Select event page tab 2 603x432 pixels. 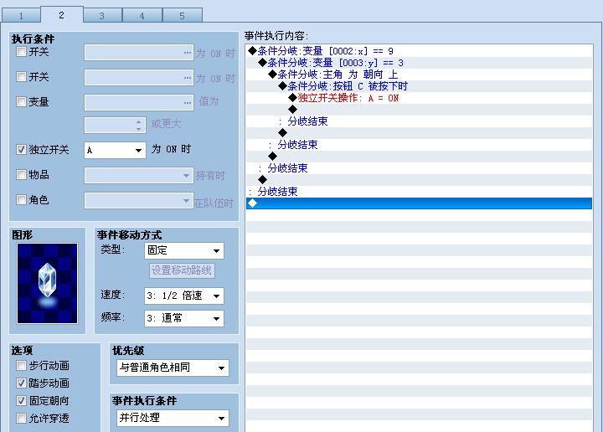61,14
